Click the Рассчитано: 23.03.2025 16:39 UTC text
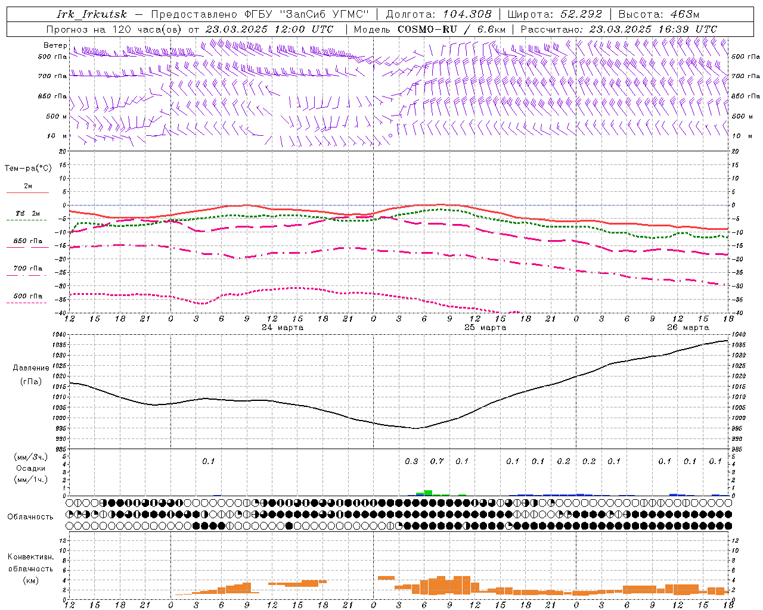763x610 pixels. 619,29
